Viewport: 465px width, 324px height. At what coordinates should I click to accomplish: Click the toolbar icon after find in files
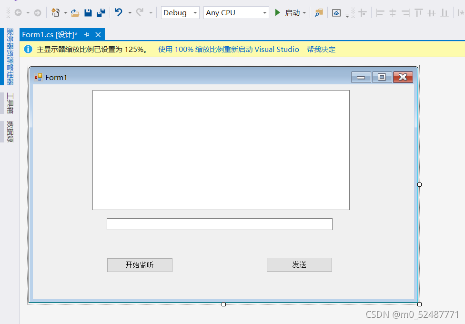pyautogui.click(x=336, y=13)
